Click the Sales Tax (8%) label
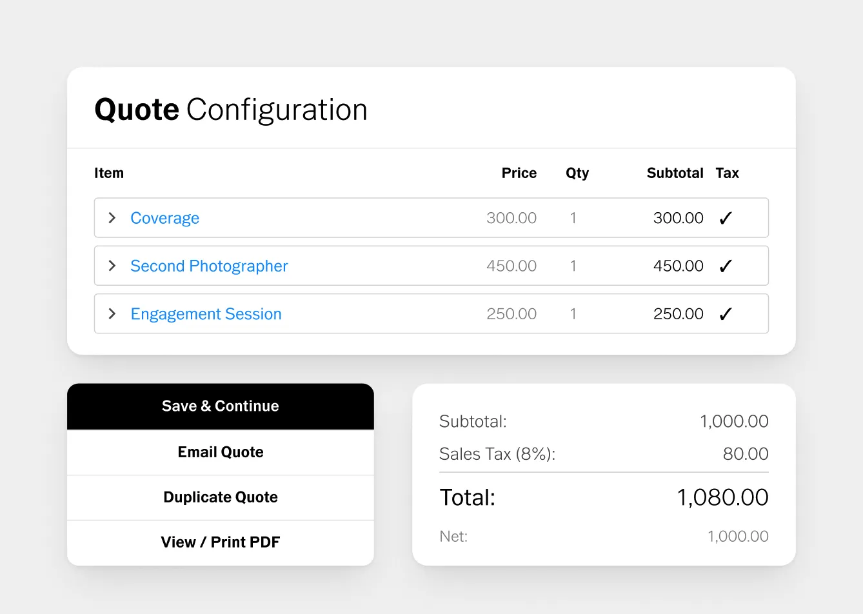Viewport: 863px width, 614px height. pos(497,454)
